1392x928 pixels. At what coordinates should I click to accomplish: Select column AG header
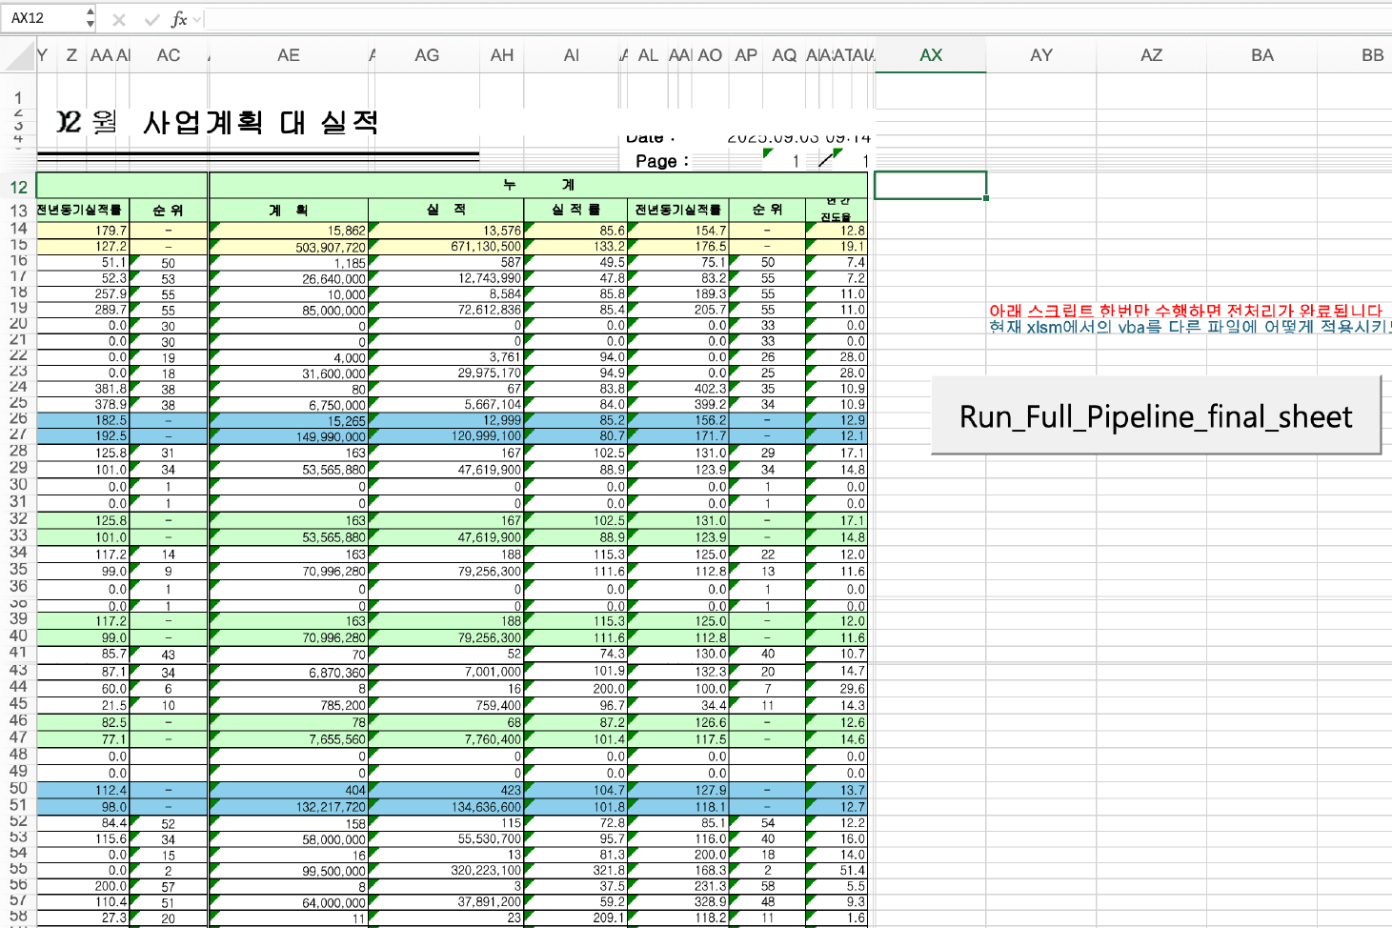[x=427, y=55]
